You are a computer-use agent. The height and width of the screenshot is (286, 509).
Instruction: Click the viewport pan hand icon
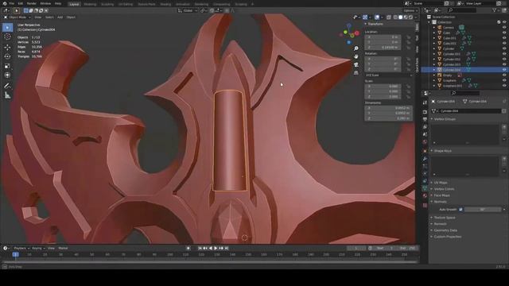(x=356, y=56)
